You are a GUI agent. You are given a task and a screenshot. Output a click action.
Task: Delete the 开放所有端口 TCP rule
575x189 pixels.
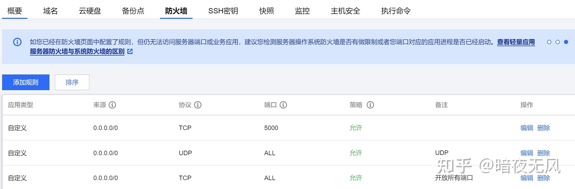point(544,178)
